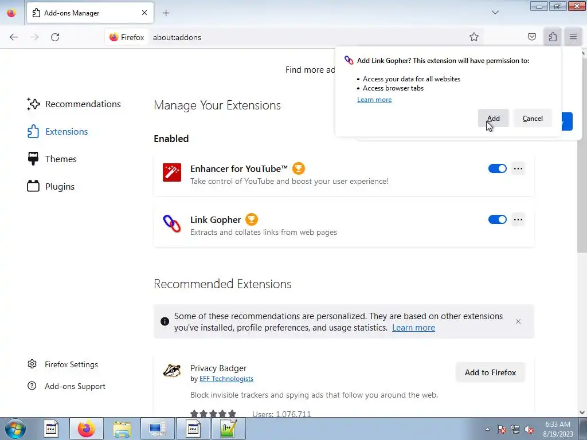This screenshot has height=440, width=587.
Task: Click the page vertical scrollbar thumb
Action: (x=581, y=155)
